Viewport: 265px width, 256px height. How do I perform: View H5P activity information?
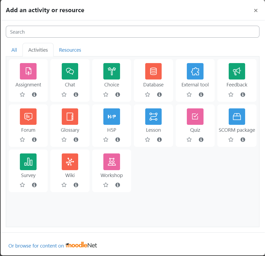pyautogui.click(x=118, y=139)
